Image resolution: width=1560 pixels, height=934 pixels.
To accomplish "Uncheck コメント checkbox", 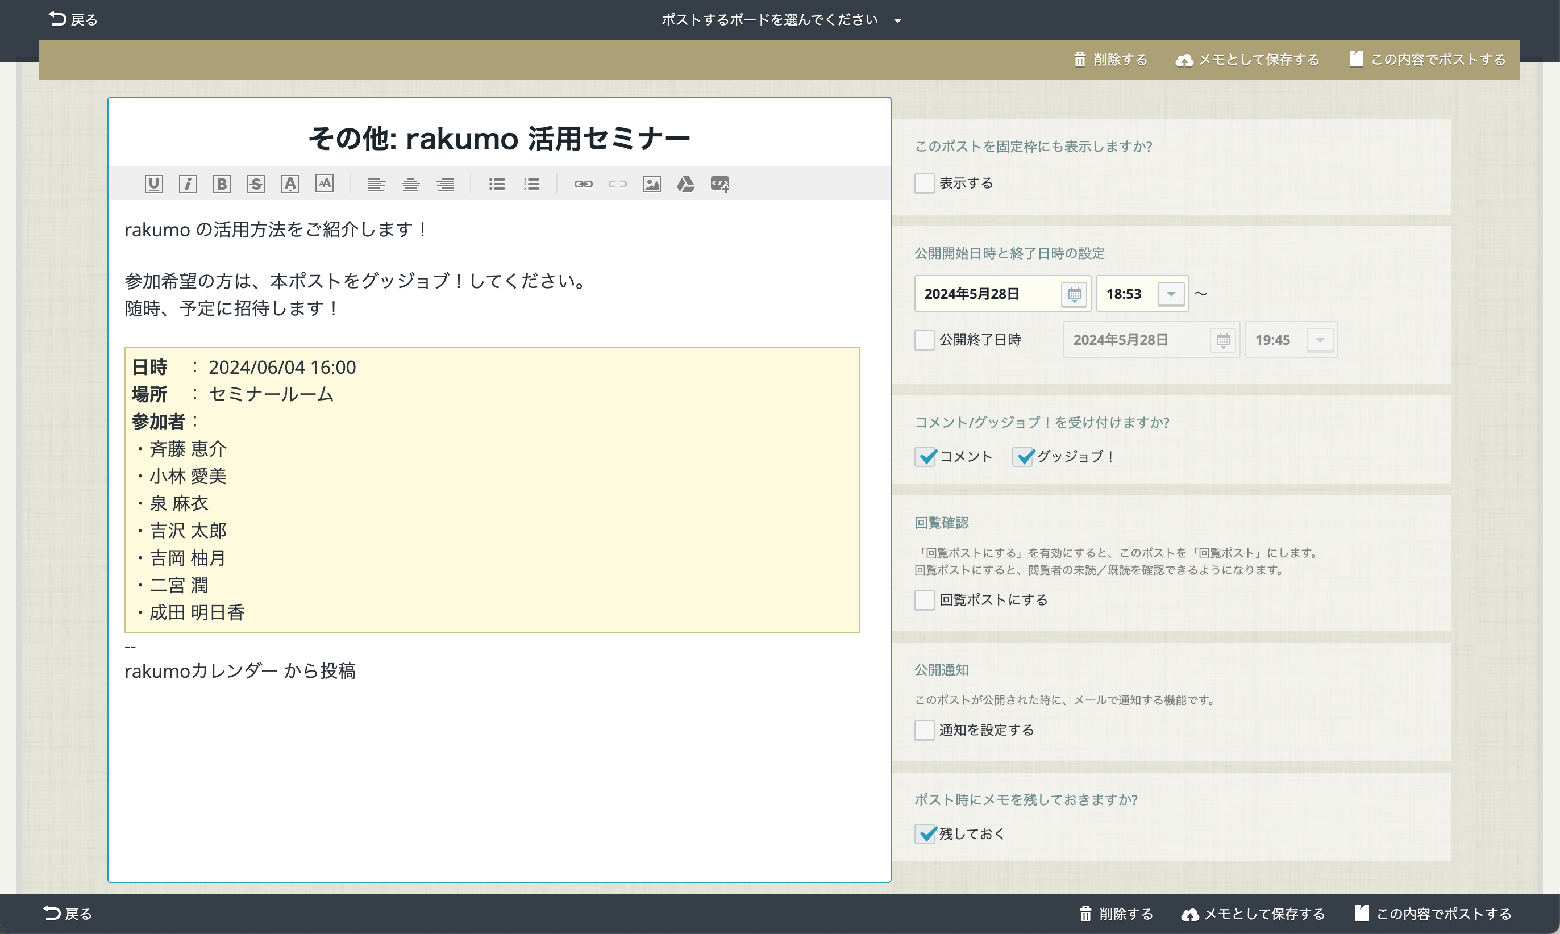I will point(925,456).
